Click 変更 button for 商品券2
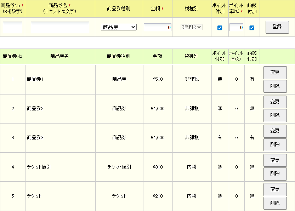This screenshot has height=211, width=295. pos(275,102)
